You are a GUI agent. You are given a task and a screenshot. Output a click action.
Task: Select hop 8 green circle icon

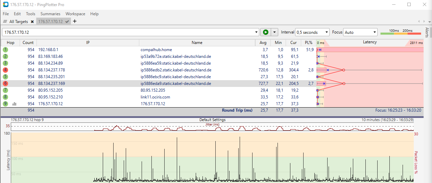(5, 97)
